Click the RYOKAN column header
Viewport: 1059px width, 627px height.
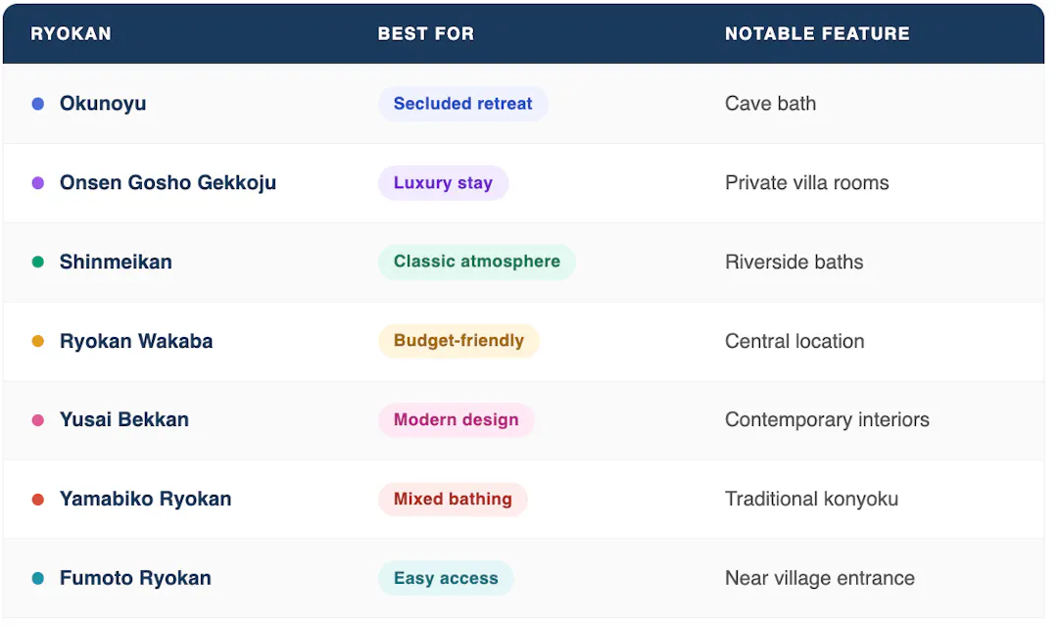pos(71,34)
